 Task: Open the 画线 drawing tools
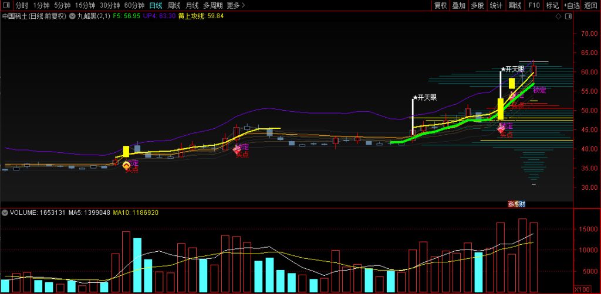click(x=515, y=5)
